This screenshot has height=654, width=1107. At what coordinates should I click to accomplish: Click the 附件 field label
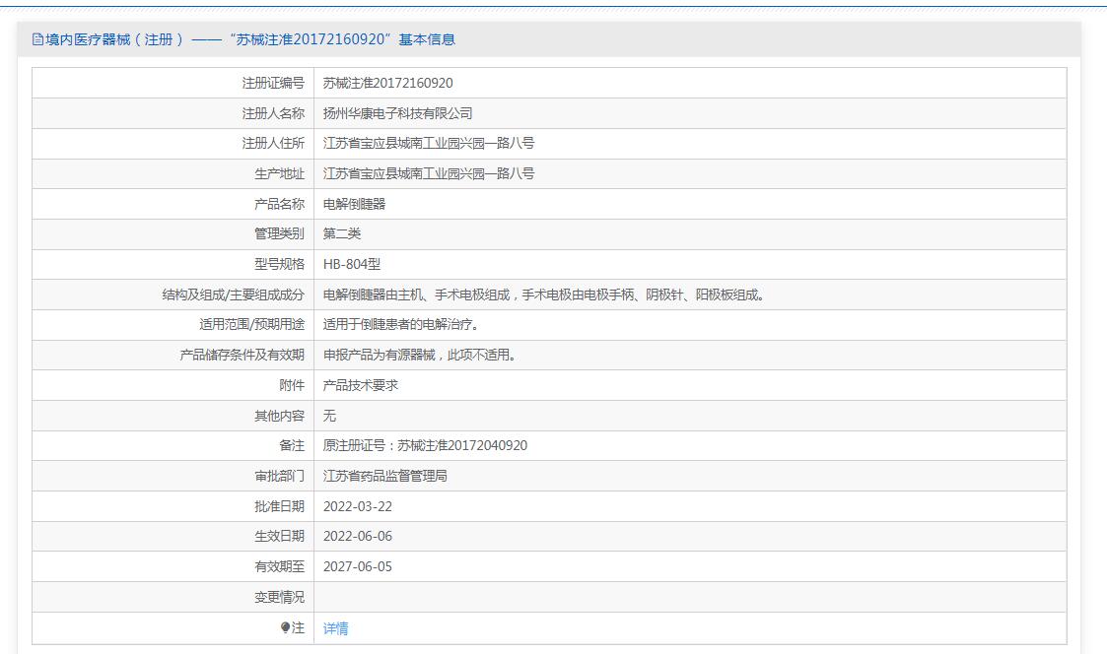(292, 385)
